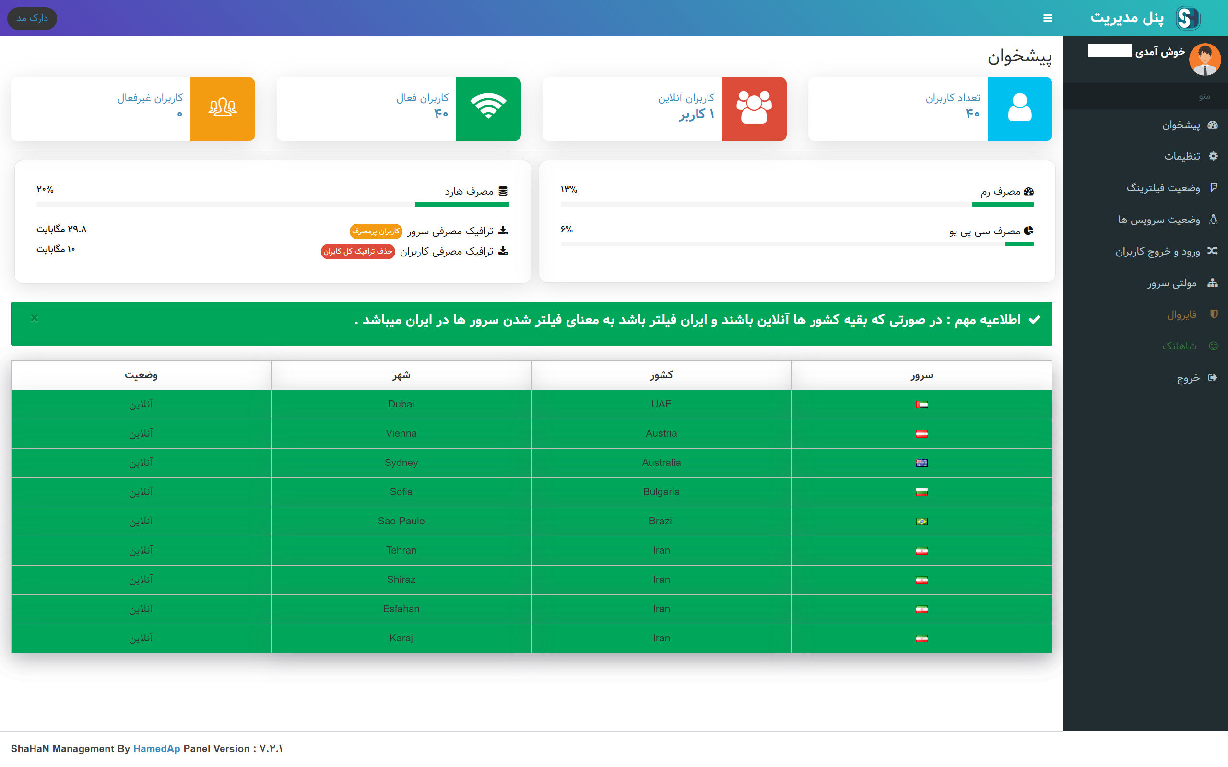Open the services status menu item

(1158, 220)
